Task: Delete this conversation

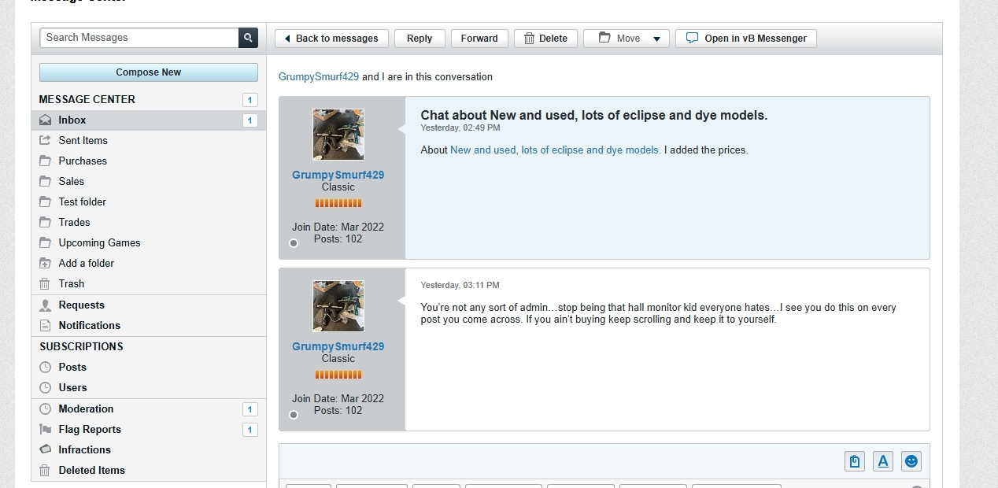Action: 545,39
